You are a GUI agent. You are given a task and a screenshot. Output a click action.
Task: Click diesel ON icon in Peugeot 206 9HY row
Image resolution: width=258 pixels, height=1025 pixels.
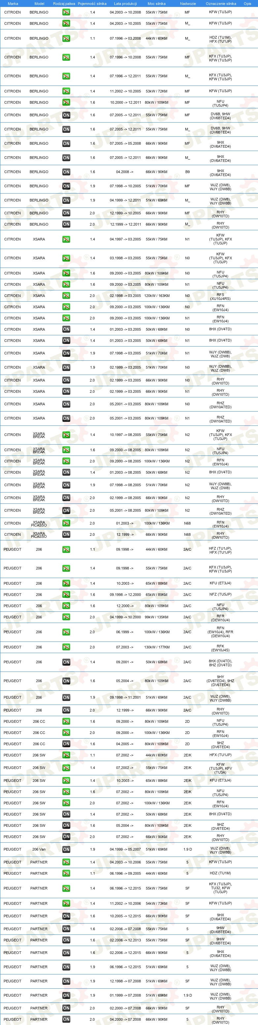[66, 681]
